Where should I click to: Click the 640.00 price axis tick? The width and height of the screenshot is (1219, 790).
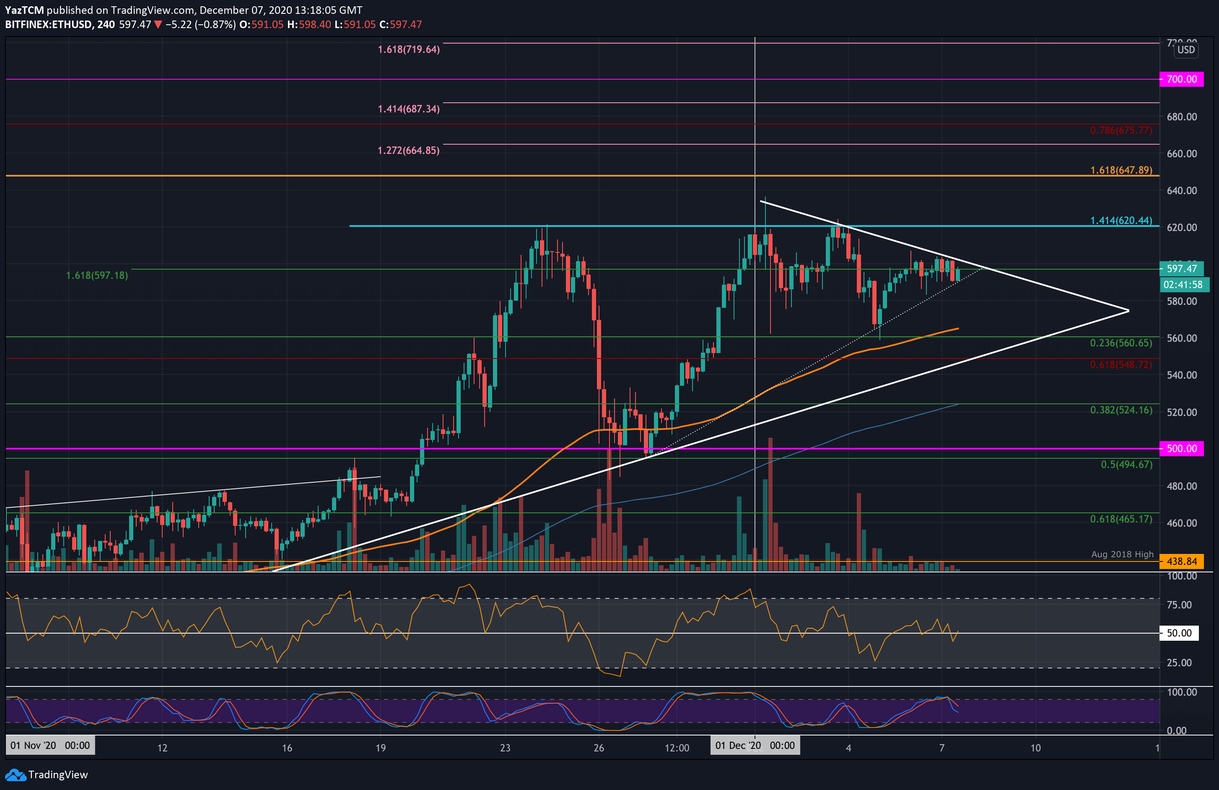tap(1182, 191)
